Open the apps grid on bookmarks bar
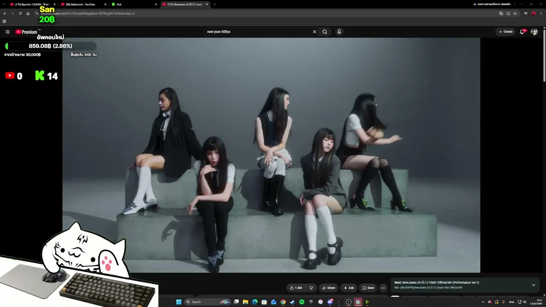Screen dimensions: 546x307 tap(4, 21)
